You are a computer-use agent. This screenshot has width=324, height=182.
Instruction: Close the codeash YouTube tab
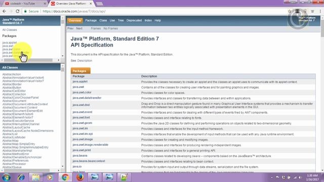tap(45, 4)
